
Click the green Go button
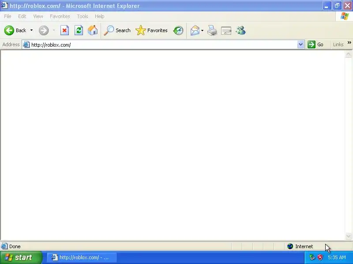point(315,44)
